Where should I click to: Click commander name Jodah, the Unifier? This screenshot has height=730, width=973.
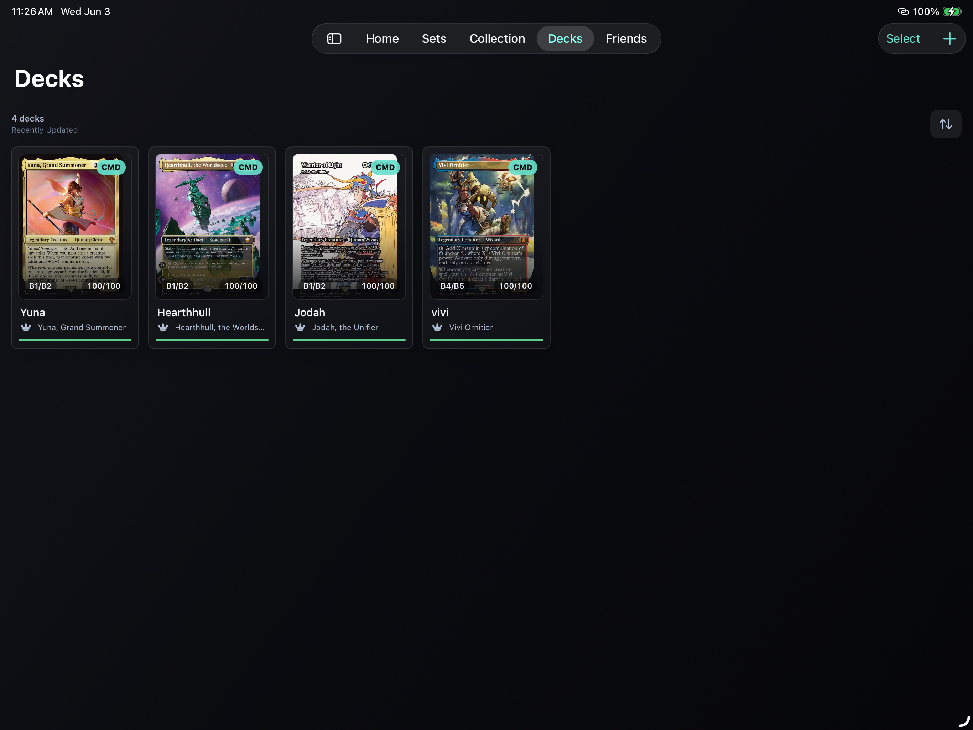[x=345, y=327]
